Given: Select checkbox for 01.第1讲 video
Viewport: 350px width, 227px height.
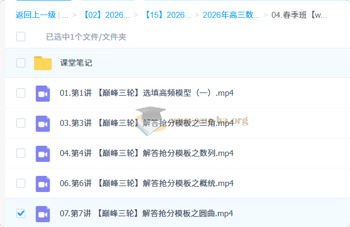Looking at the screenshot, I should coord(20,93).
